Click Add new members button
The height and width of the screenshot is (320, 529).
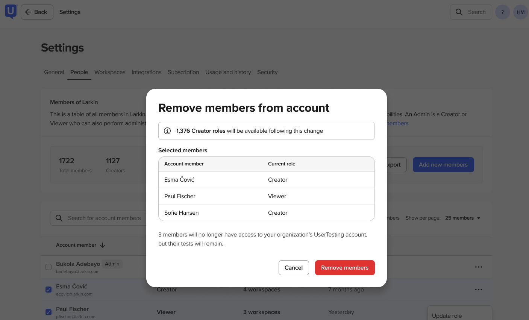click(443, 165)
